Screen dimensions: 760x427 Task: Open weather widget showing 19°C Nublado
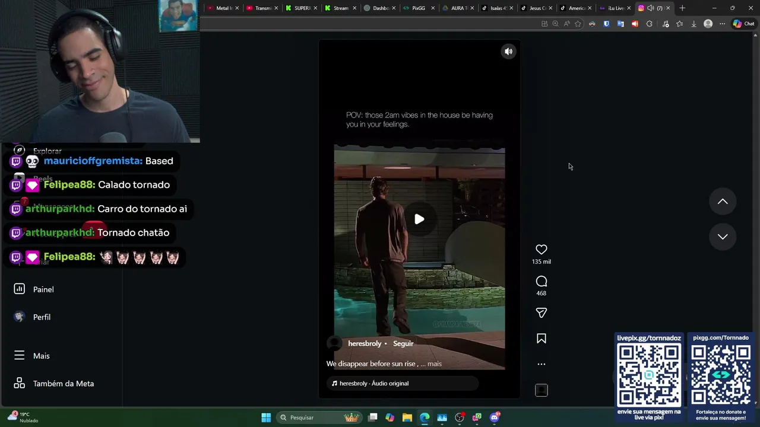pyautogui.click(x=24, y=418)
